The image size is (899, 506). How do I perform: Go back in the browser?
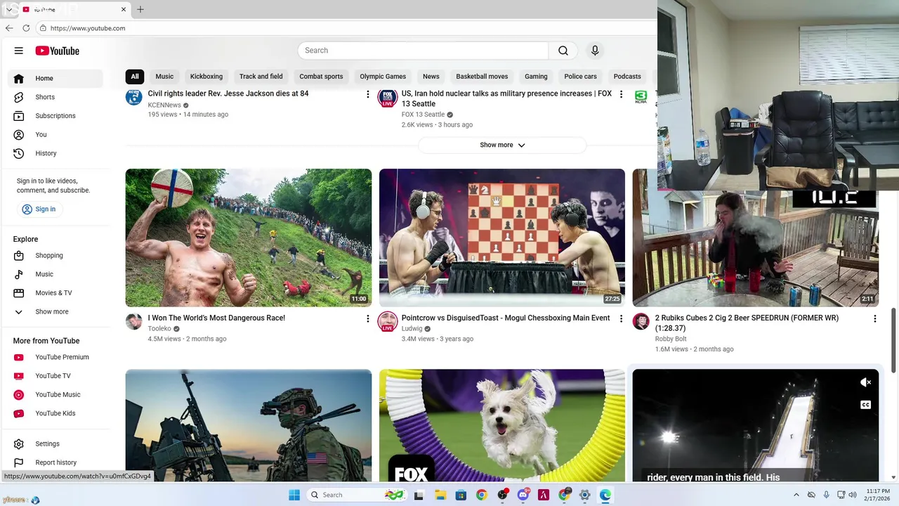pos(9,28)
